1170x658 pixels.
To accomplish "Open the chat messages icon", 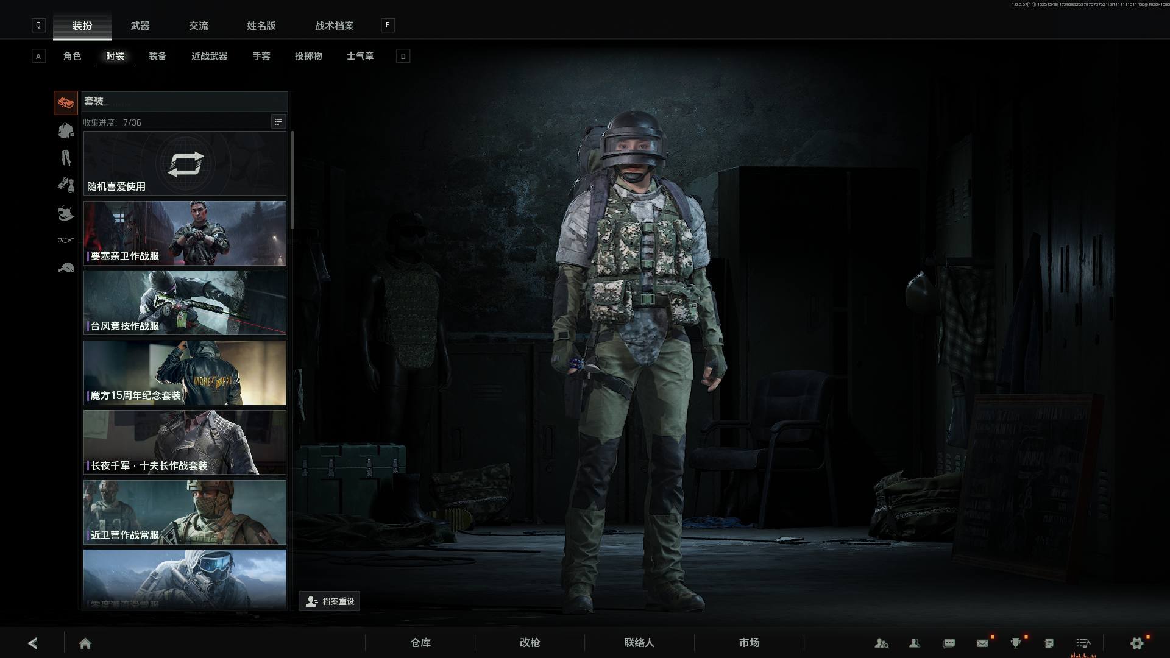I will 949,643.
